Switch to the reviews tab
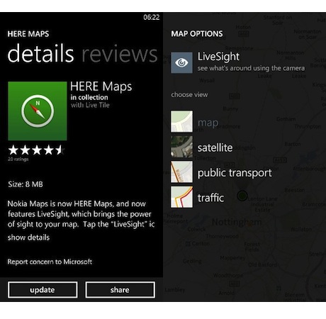326x319 pixels. coord(120,55)
